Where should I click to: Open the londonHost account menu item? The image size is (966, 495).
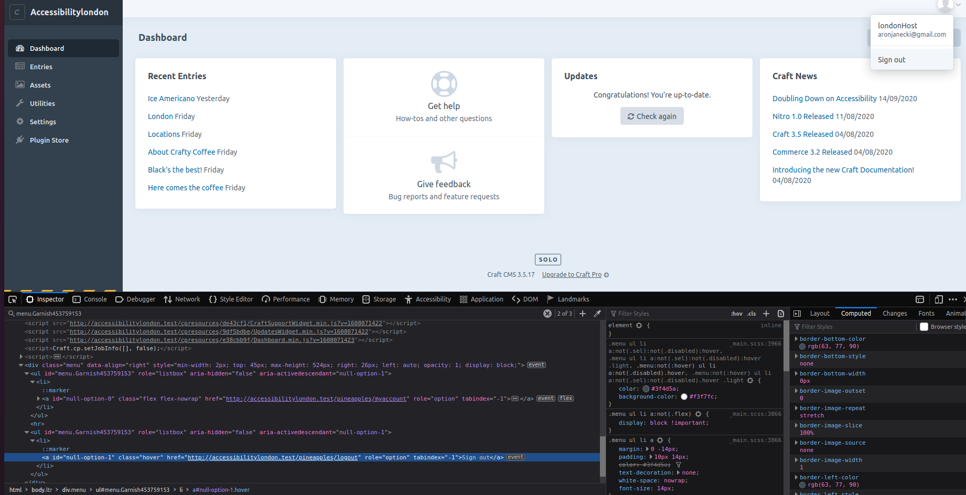pos(912,30)
